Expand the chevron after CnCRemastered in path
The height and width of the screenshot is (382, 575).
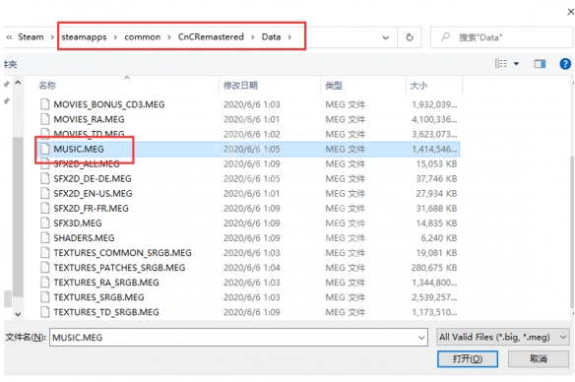click(x=253, y=37)
